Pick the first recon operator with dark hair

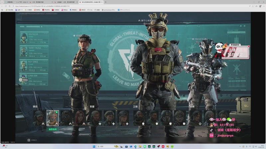coord(196,118)
